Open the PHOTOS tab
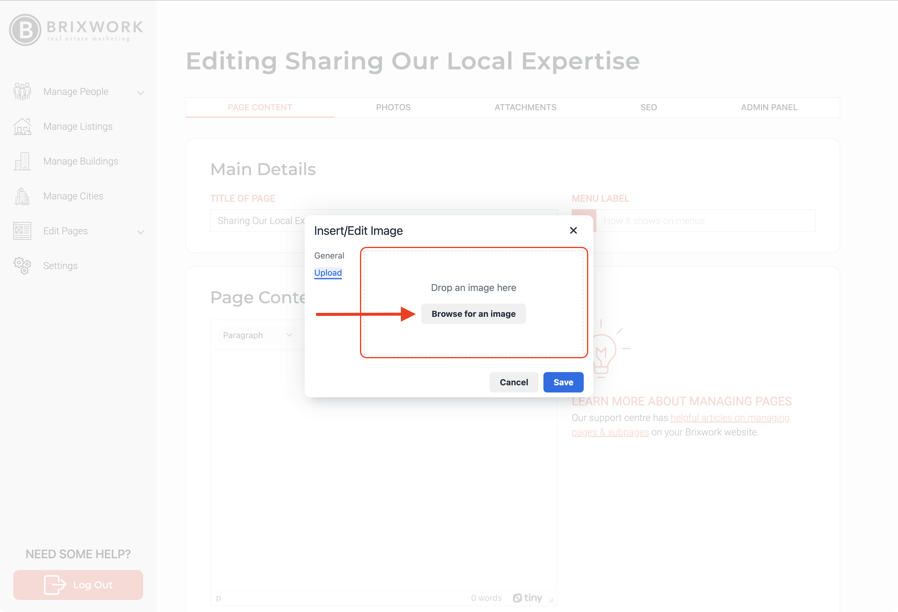Screen dimensions: 898x612 click(393, 107)
